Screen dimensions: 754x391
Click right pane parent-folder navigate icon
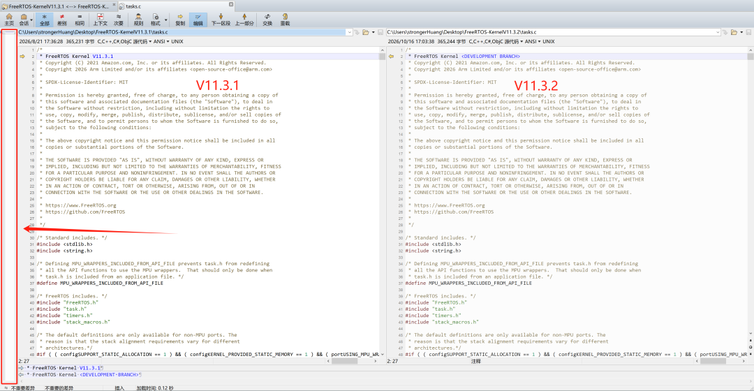pos(725,32)
